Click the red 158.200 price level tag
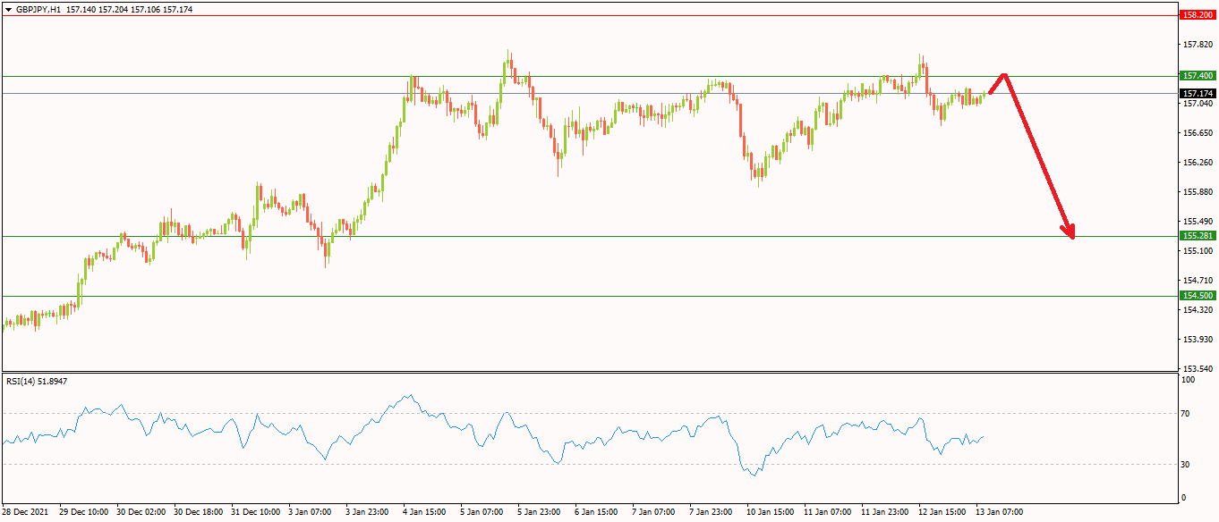 point(1197,15)
